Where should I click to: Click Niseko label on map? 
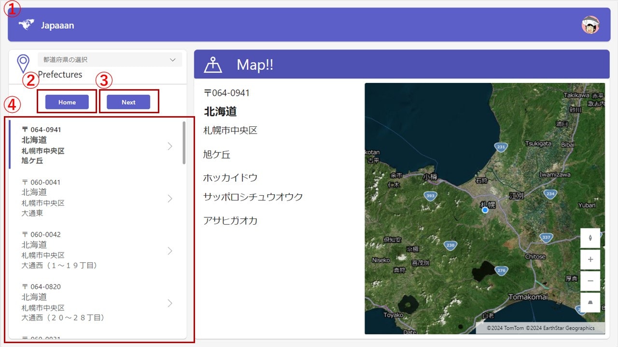381,260
